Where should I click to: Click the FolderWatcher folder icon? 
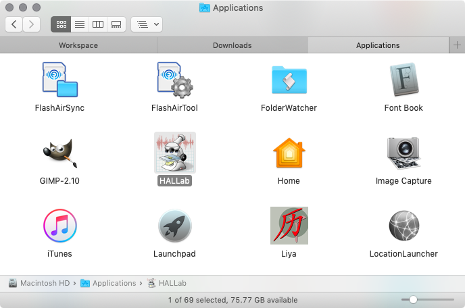click(289, 80)
